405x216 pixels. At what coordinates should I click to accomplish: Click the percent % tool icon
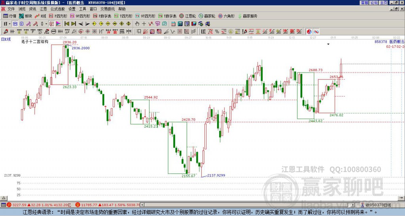tap(217, 32)
